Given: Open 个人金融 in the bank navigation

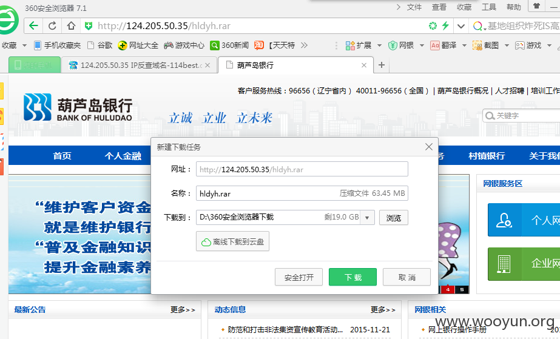Looking at the screenshot, I should tap(123, 156).
